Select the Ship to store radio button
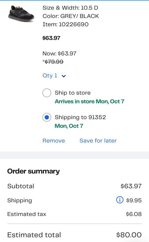Viewport: 149px width, 242px height. 47,93
